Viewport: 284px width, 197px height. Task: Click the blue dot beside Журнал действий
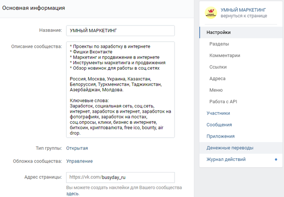(x=276, y=160)
